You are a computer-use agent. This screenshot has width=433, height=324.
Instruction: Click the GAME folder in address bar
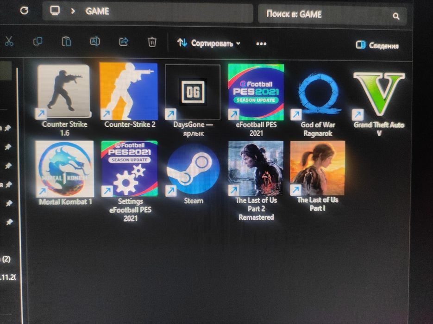97,11
